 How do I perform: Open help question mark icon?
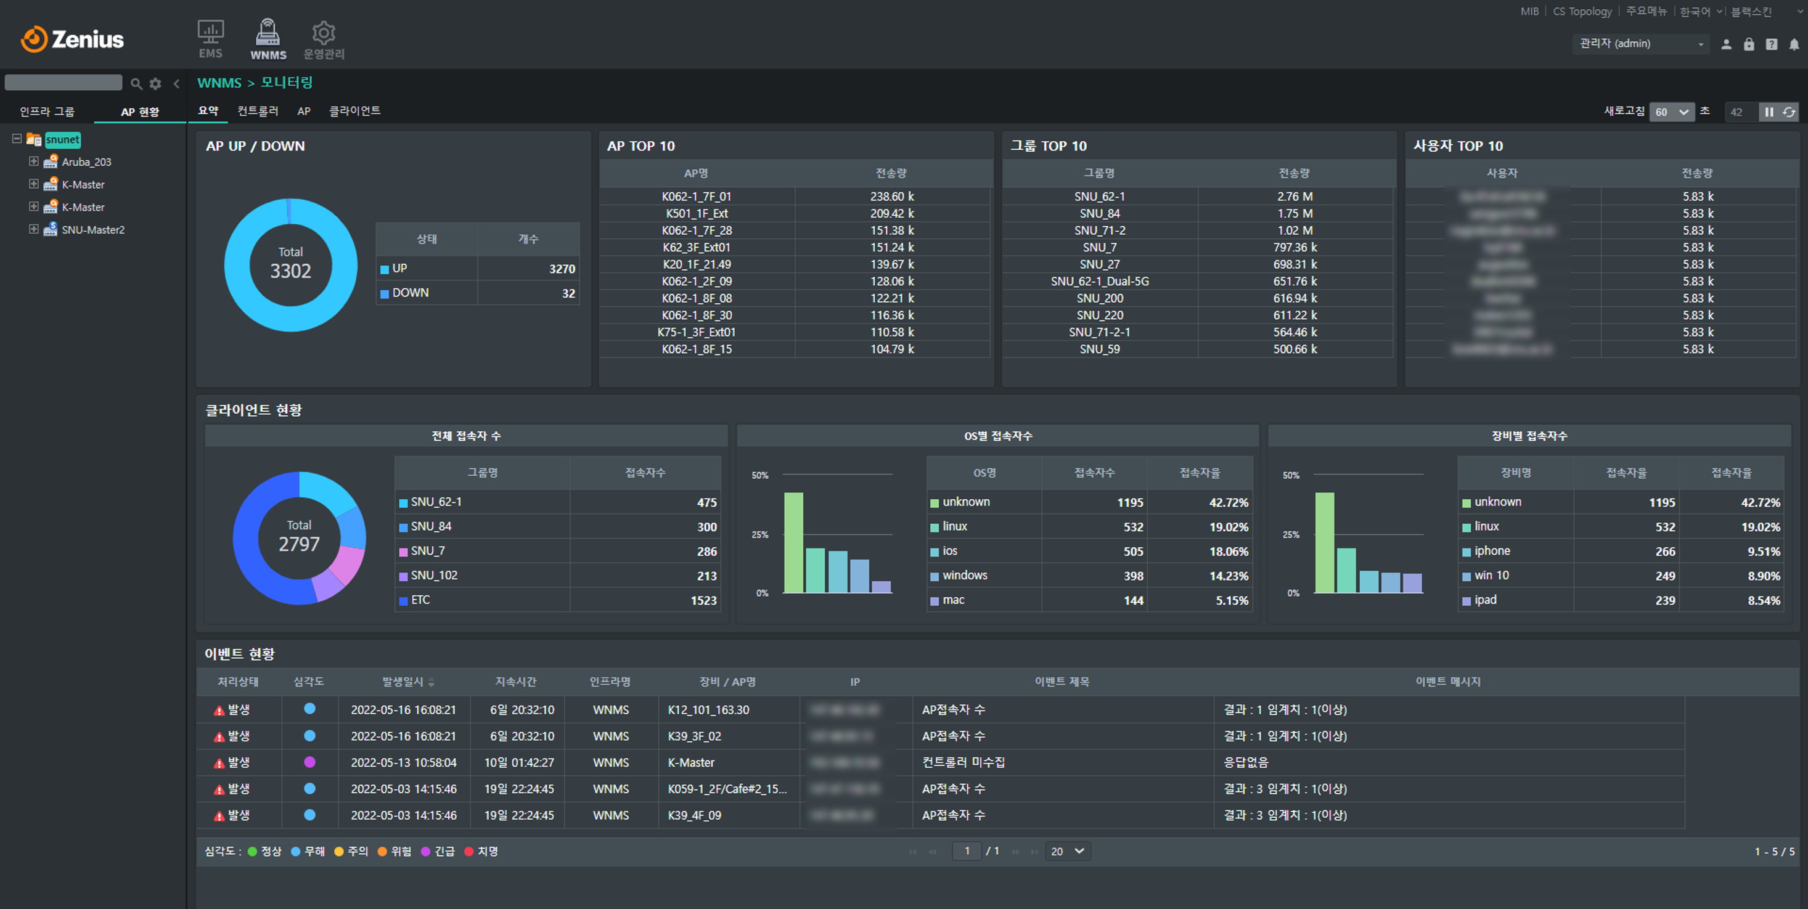pos(1772,44)
